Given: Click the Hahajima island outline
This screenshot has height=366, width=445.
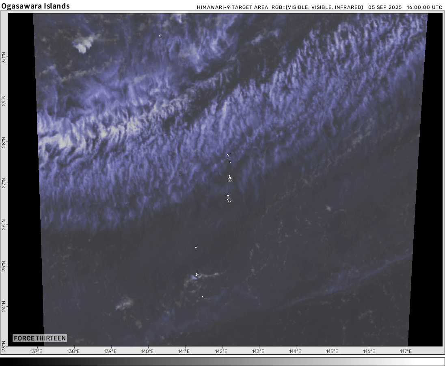Looking at the screenshot, I should click(228, 198).
